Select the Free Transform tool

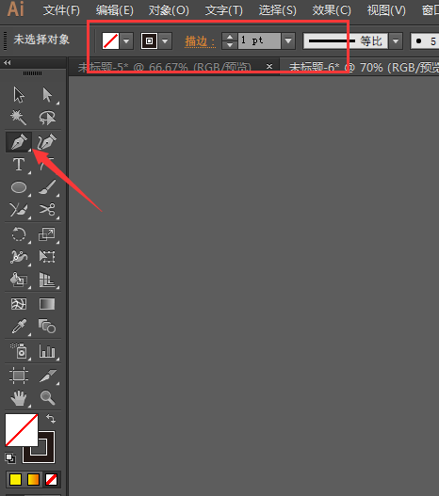click(47, 256)
